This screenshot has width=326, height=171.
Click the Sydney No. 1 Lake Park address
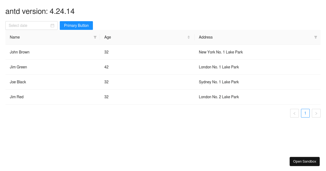pos(219,82)
